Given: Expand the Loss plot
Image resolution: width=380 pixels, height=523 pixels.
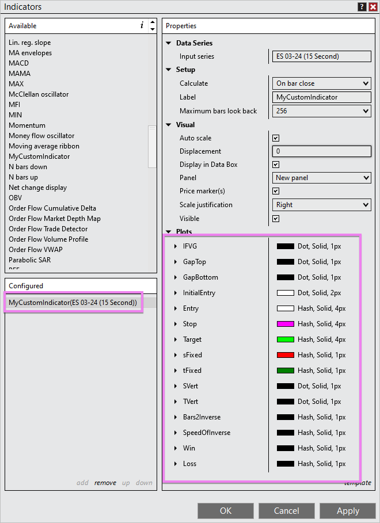Looking at the screenshot, I should point(175,464).
